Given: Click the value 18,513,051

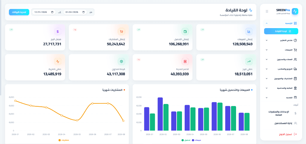Looking at the screenshot, I should (x=244, y=74).
